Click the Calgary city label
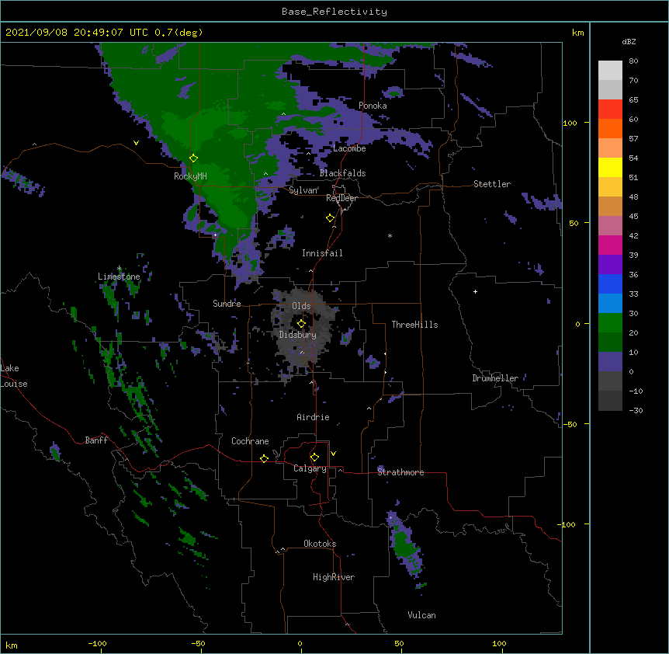The width and height of the screenshot is (669, 654). point(310,468)
